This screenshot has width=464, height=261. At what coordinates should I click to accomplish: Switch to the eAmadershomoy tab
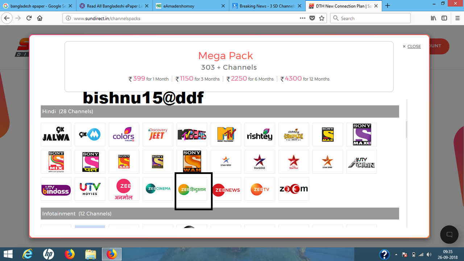(x=190, y=6)
